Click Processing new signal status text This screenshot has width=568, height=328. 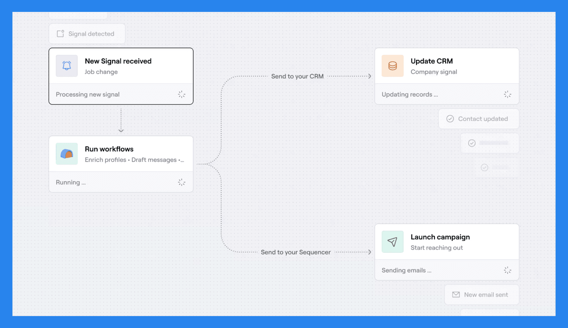88,94
